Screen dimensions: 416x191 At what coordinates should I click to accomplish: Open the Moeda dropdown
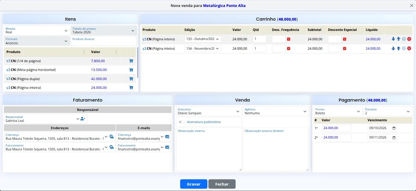[x=37, y=30]
